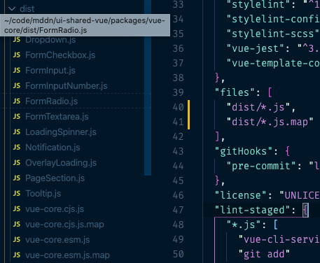Open FormInputNumber.js file
The height and width of the screenshot is (263, 320).
(67, 86)
